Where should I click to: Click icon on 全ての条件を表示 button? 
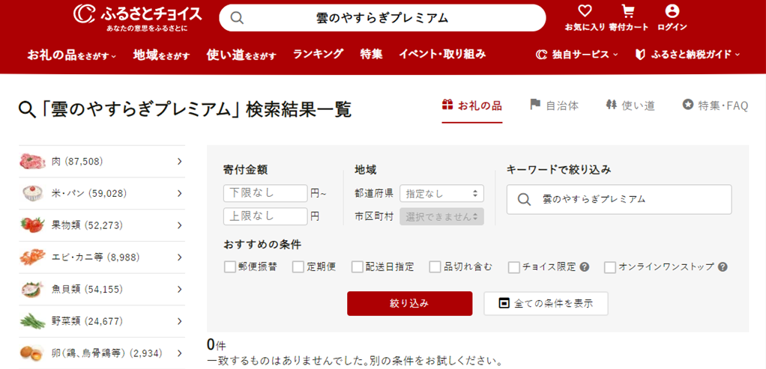(504, 303)
